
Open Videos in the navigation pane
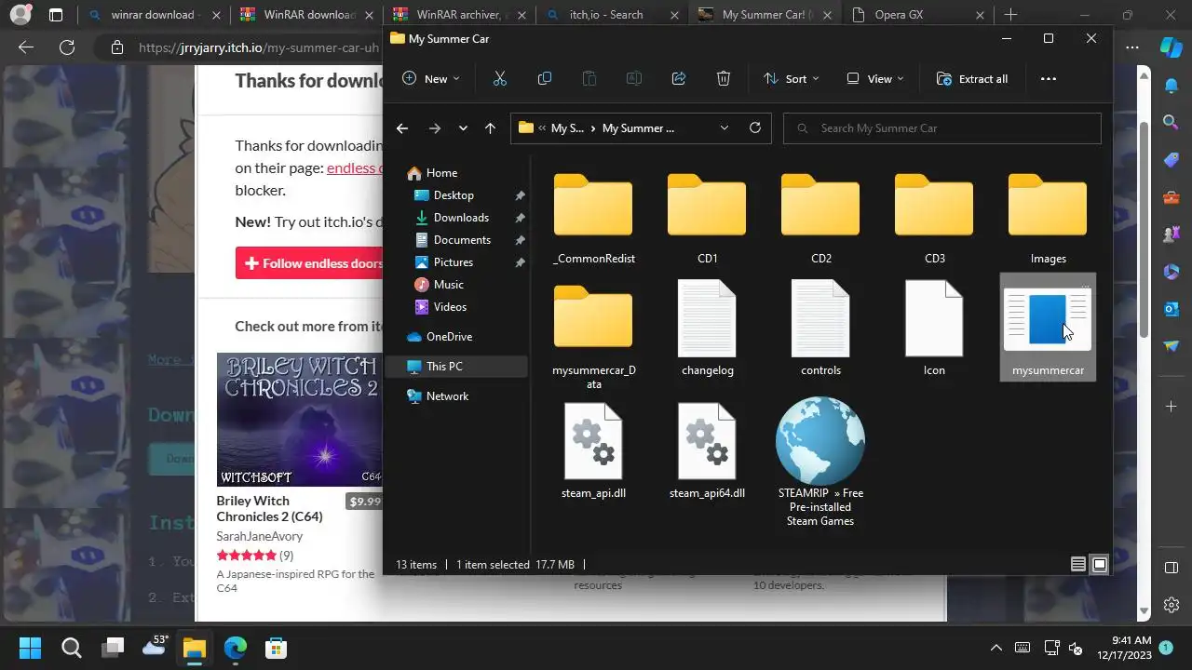[450, 307]
